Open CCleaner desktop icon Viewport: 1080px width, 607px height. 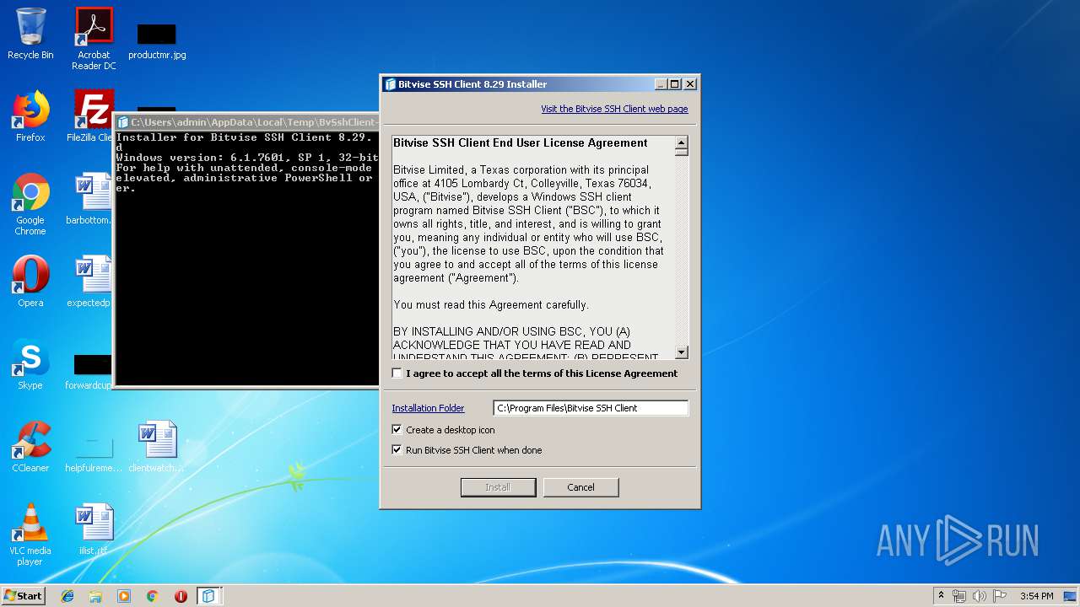pos(30,447)
